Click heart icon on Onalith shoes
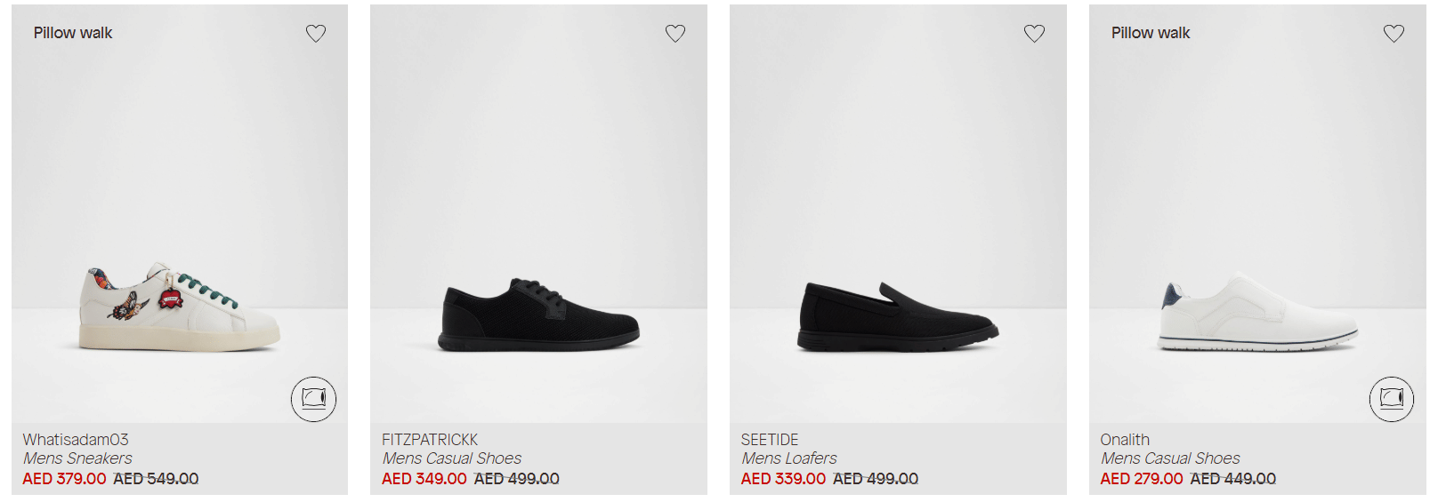 1394,34
